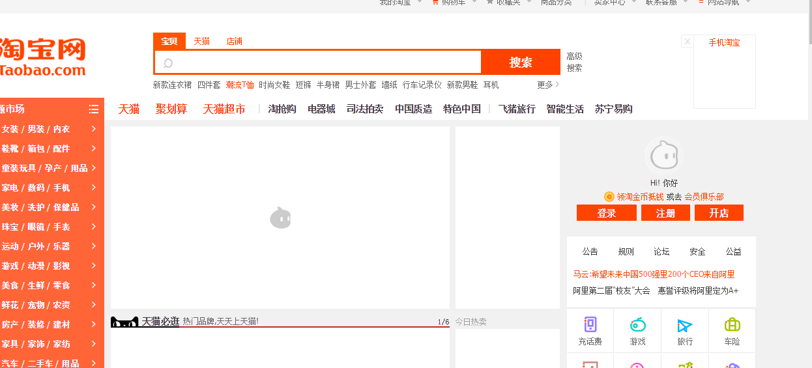The image size is (812, 368).
Task: Open the 旅行 travel plane icon
Action: [685, 325]
